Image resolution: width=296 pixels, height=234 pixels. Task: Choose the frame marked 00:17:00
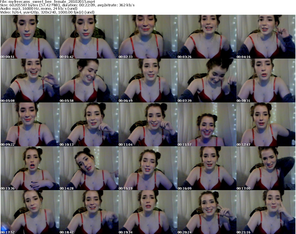coord(266,168)
